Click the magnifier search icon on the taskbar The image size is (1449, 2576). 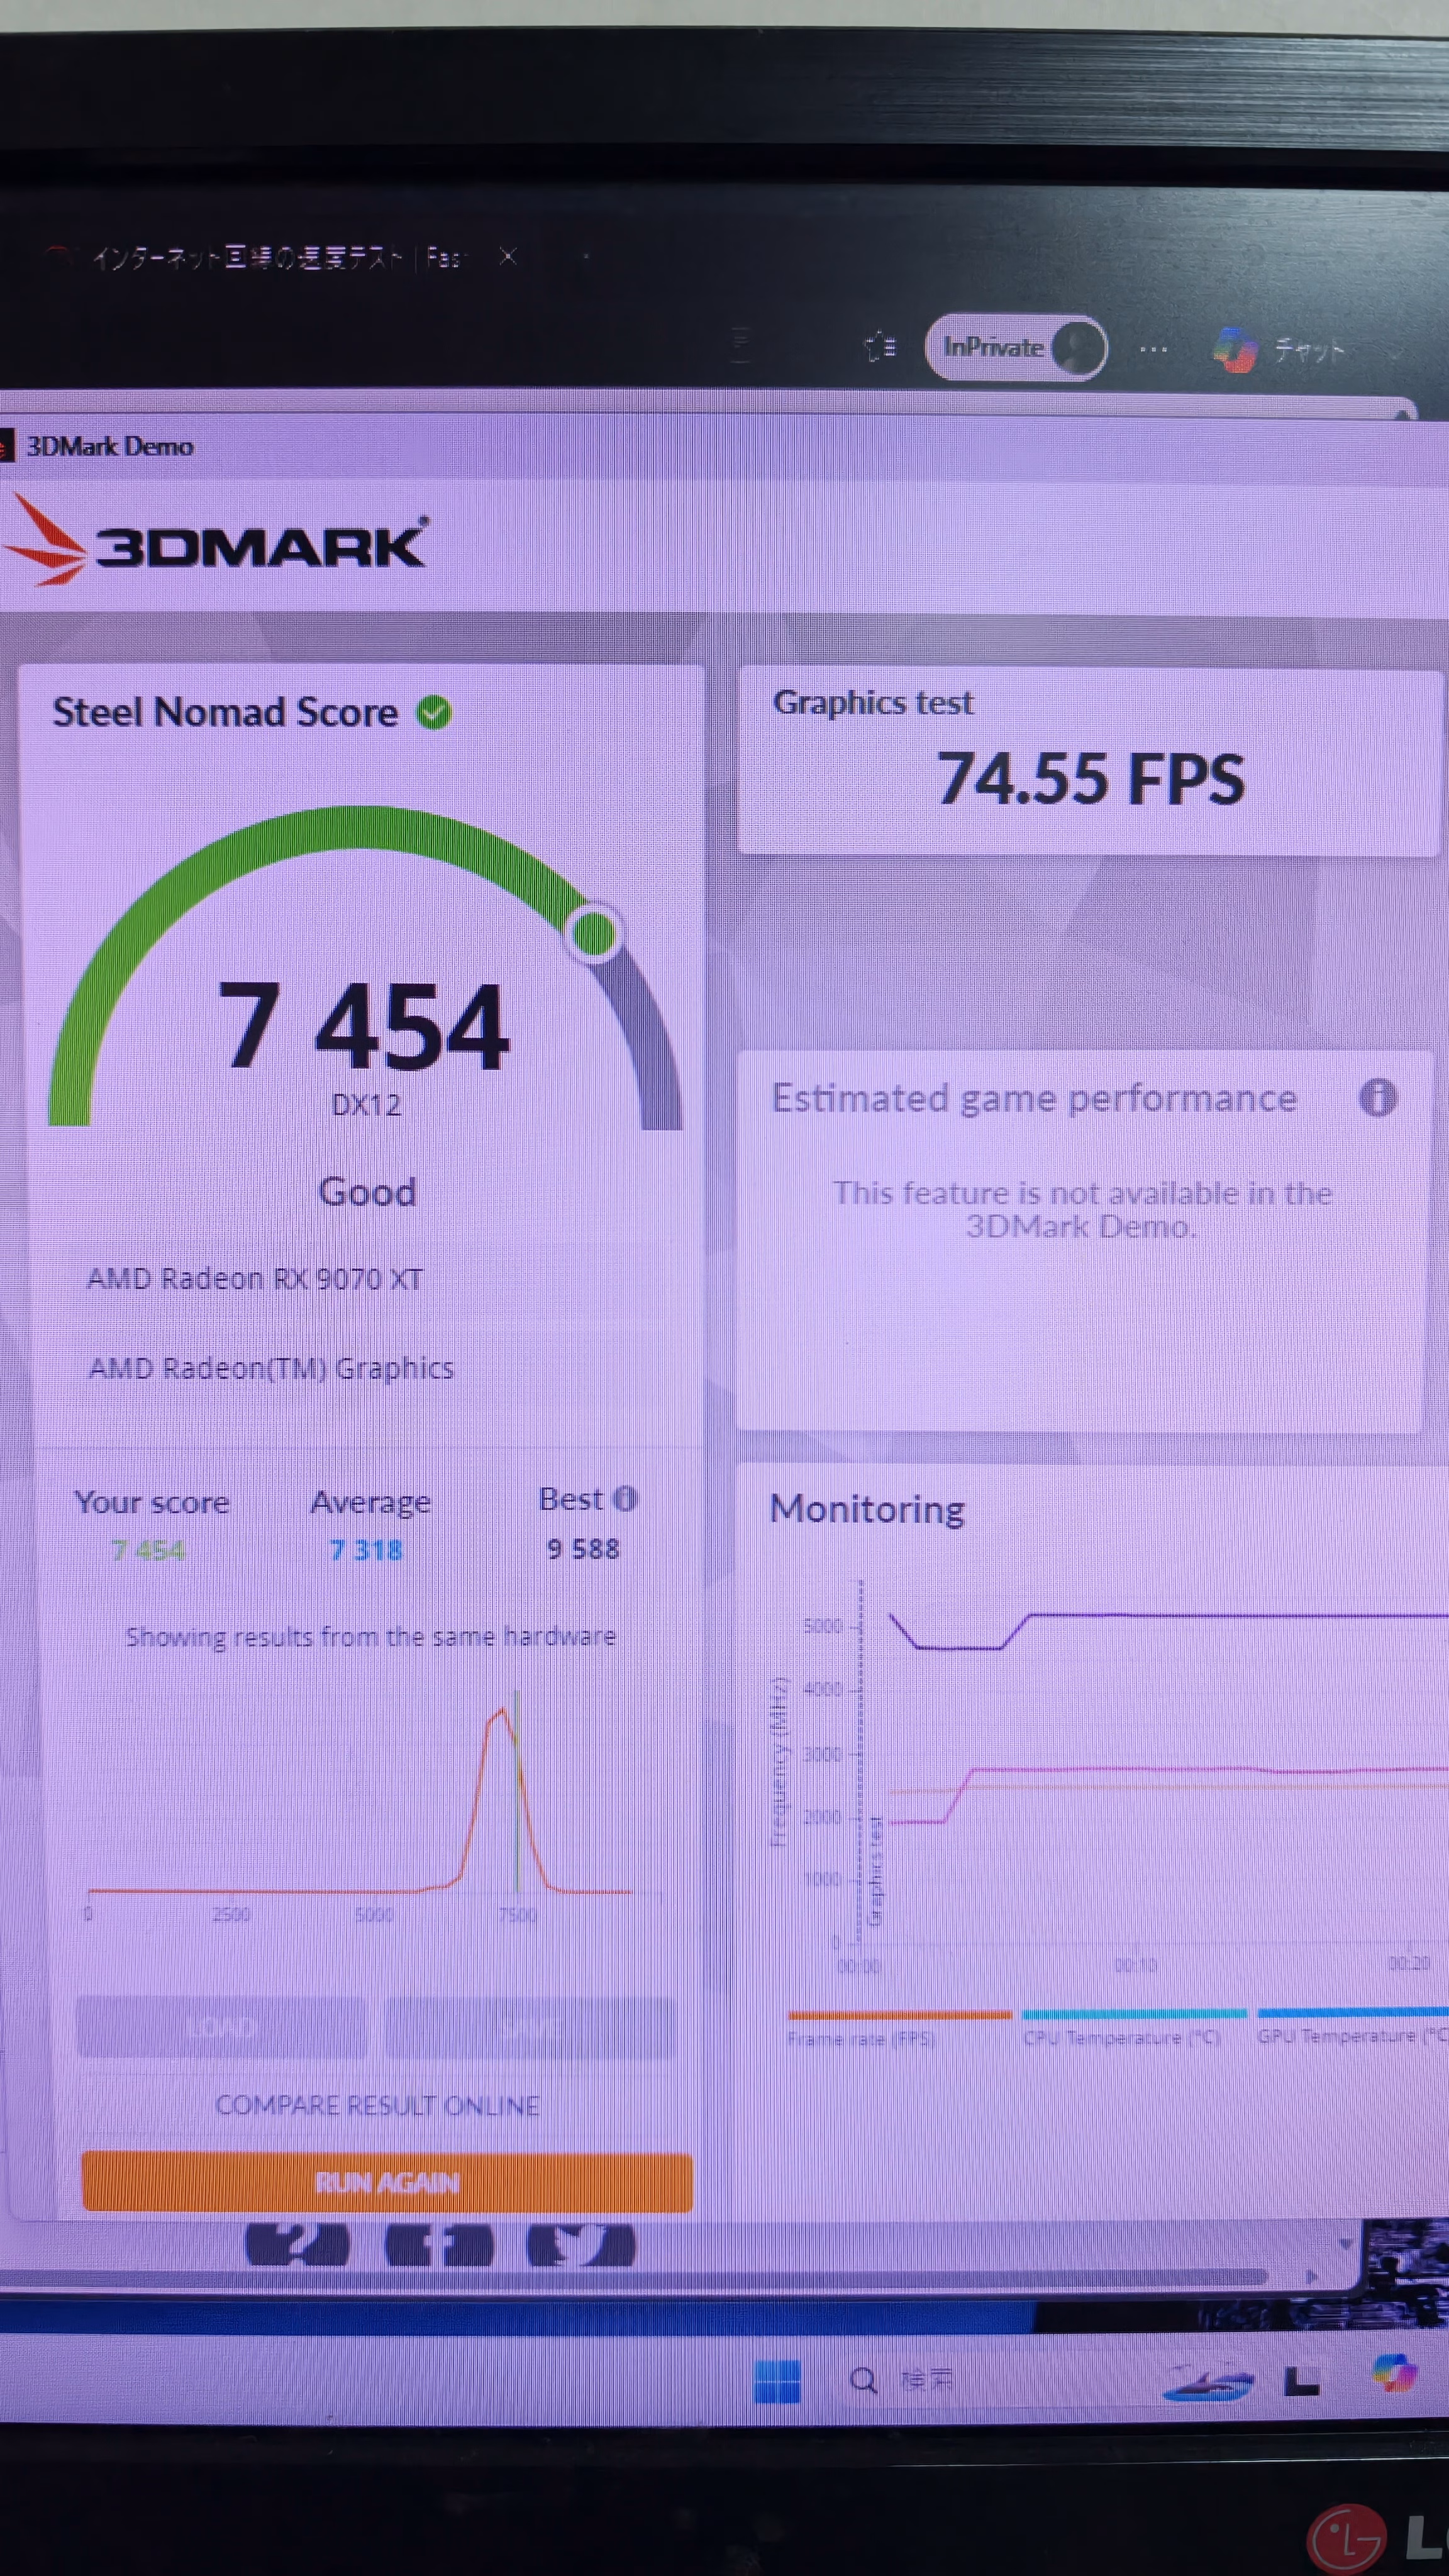[864, 2380]
